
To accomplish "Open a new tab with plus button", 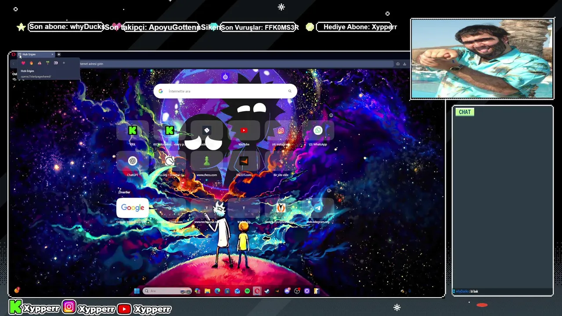I will (x=59, y=54).
